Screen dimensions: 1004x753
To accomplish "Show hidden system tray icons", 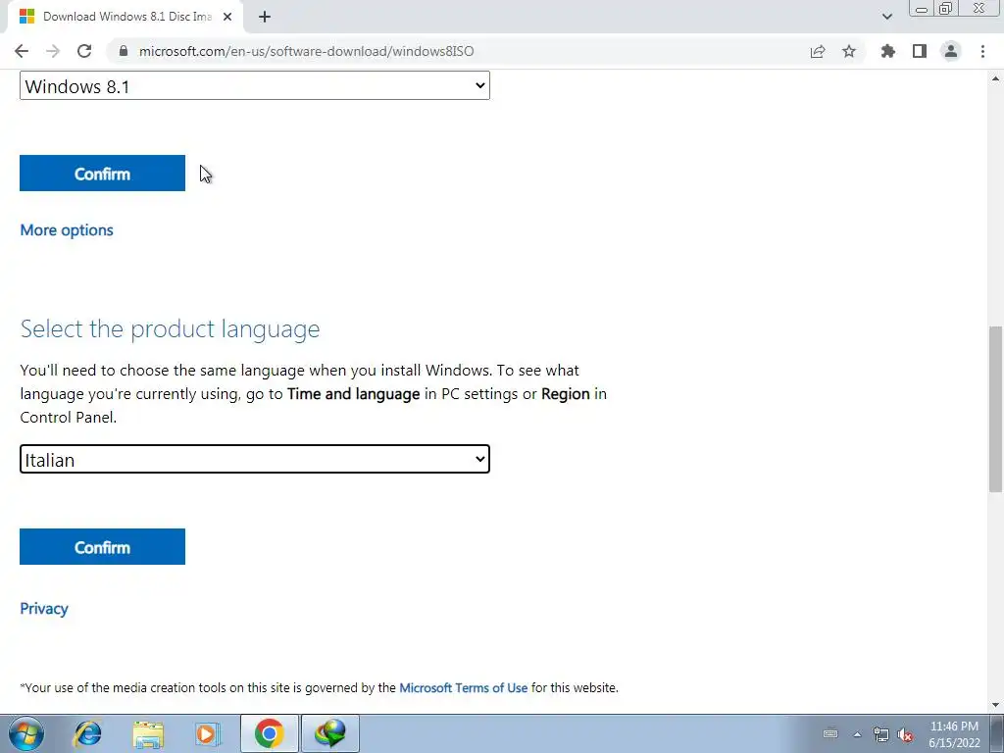I will (857, 733).
